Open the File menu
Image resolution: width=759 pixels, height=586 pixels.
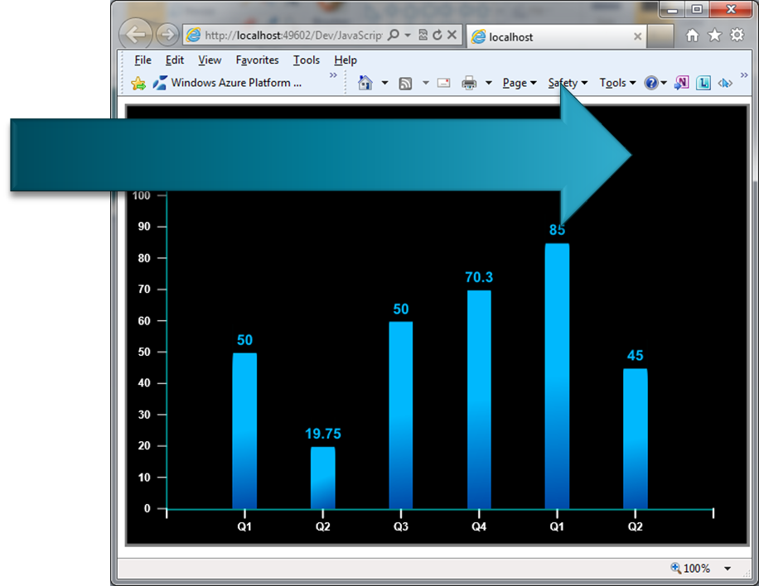[143, 60]
